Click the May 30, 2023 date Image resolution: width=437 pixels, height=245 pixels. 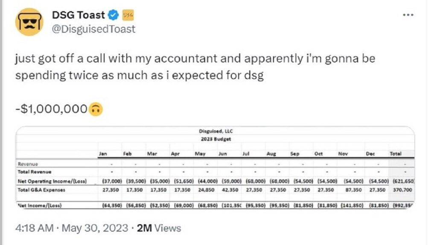pyautogui.click(x=95, y=228)
